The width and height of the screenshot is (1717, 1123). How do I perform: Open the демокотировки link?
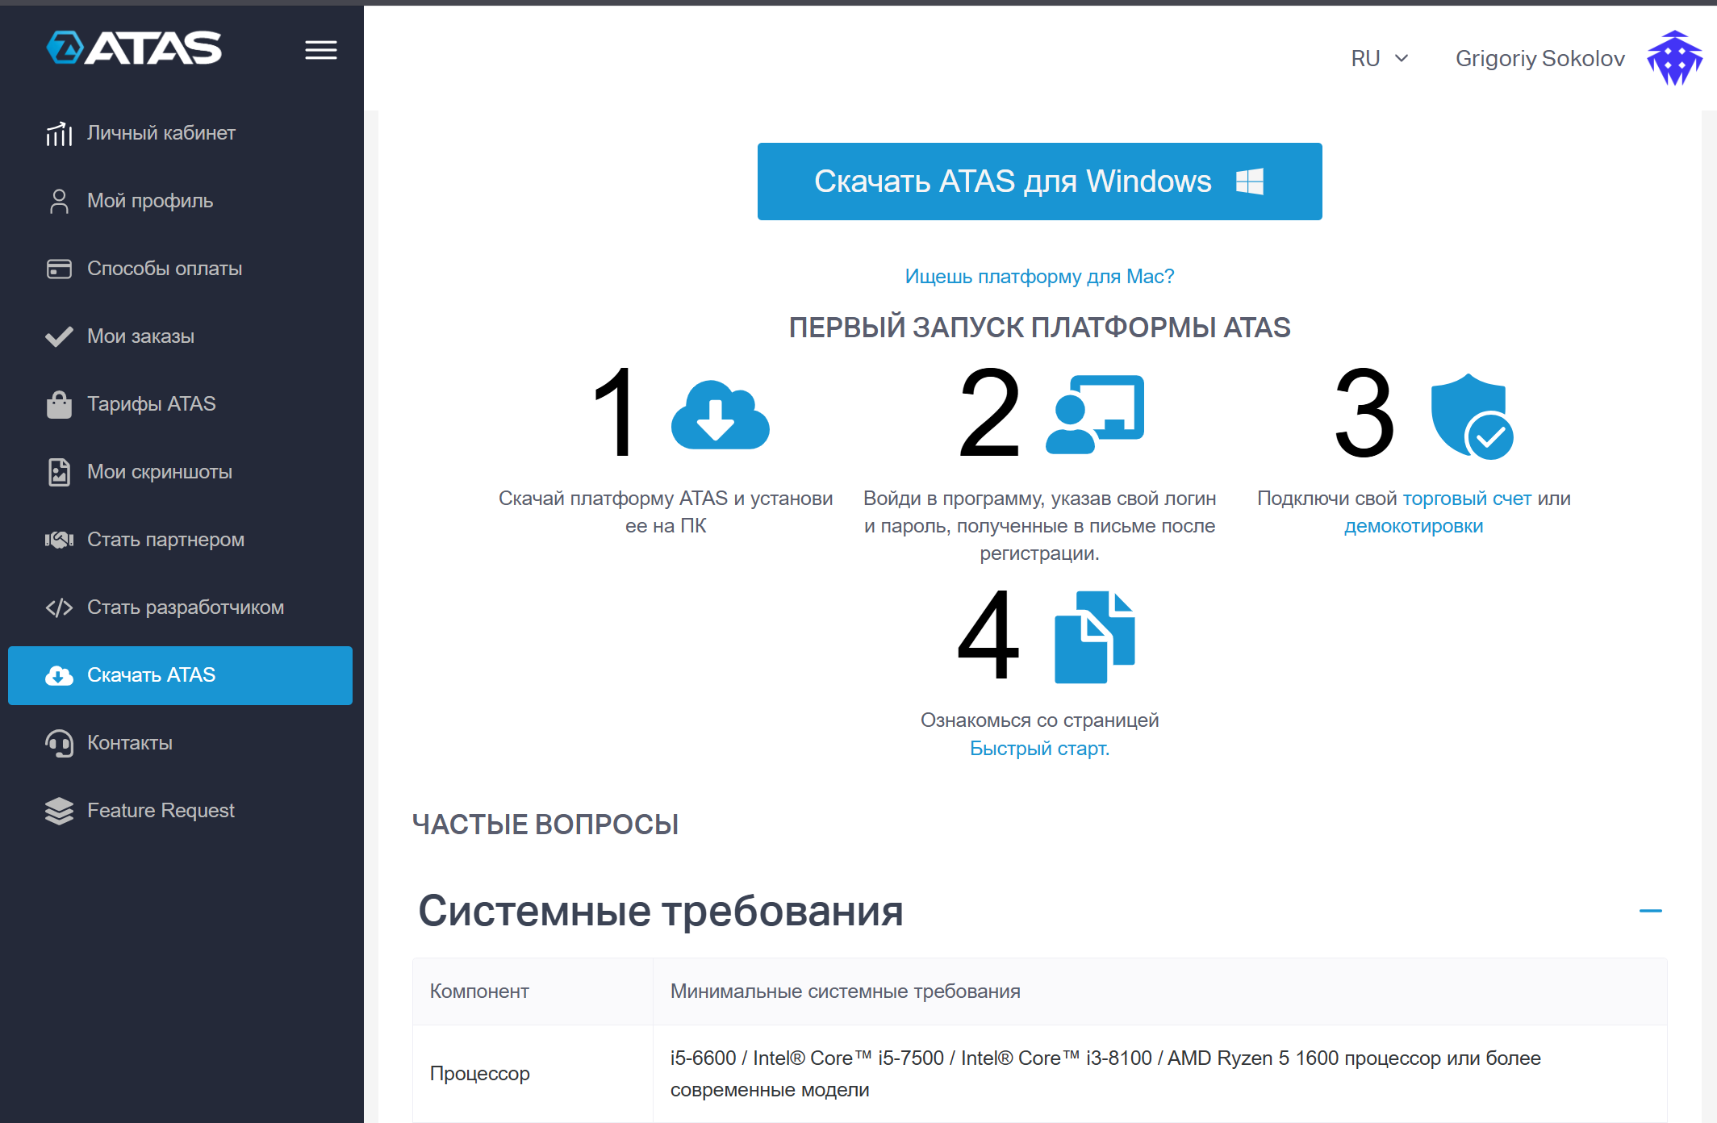[x=1414, y=526]
